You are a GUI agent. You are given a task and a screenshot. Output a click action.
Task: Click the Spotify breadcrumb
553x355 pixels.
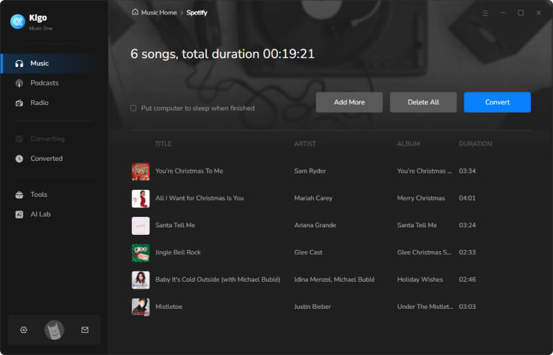point(197,12)
